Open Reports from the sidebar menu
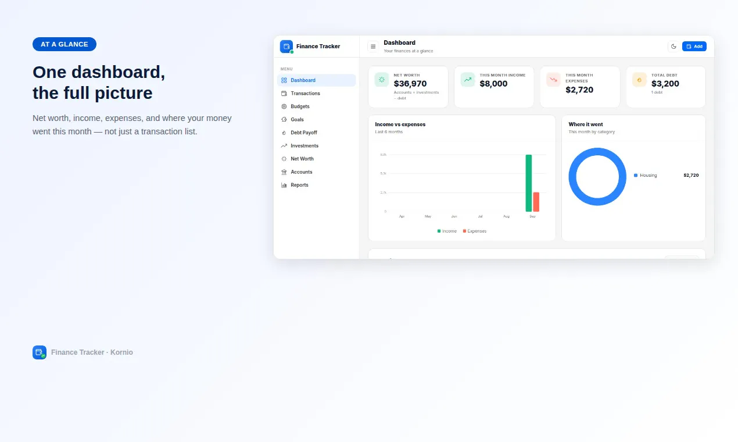 click(x=317, y=185)
